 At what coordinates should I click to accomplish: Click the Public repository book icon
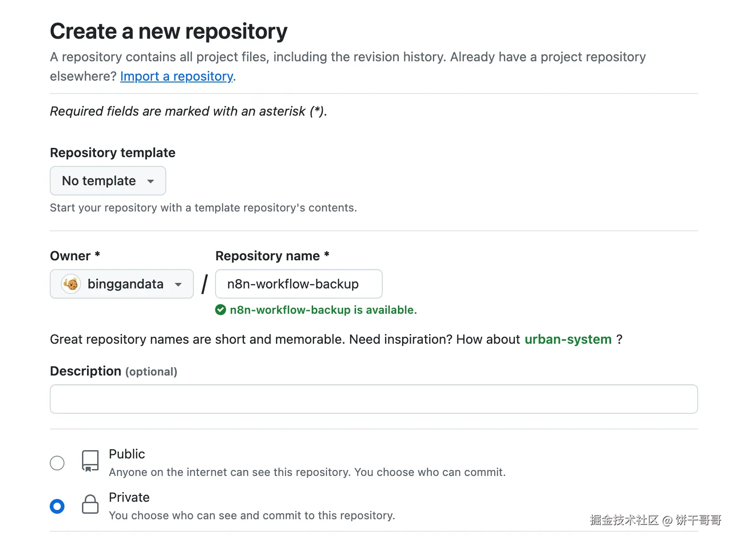(90, 461)
